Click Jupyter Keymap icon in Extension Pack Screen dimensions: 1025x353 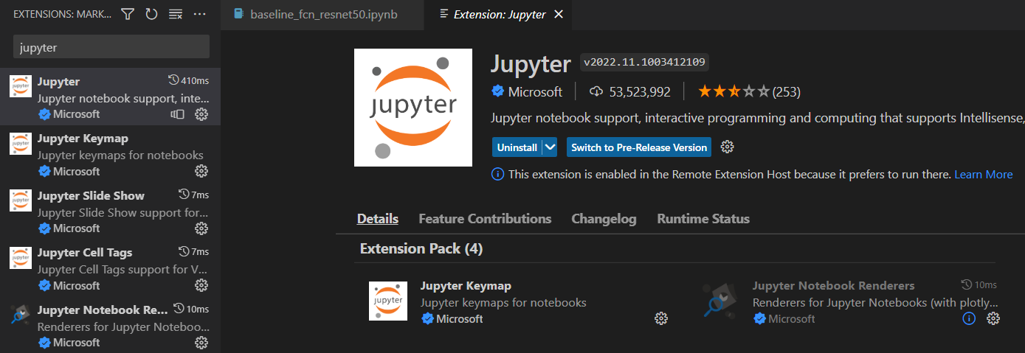(x=388, y=301)
